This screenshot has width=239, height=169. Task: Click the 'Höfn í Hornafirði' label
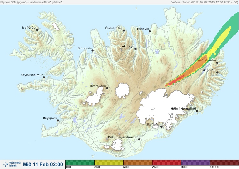pyautogui.click(x=183, y=109)
